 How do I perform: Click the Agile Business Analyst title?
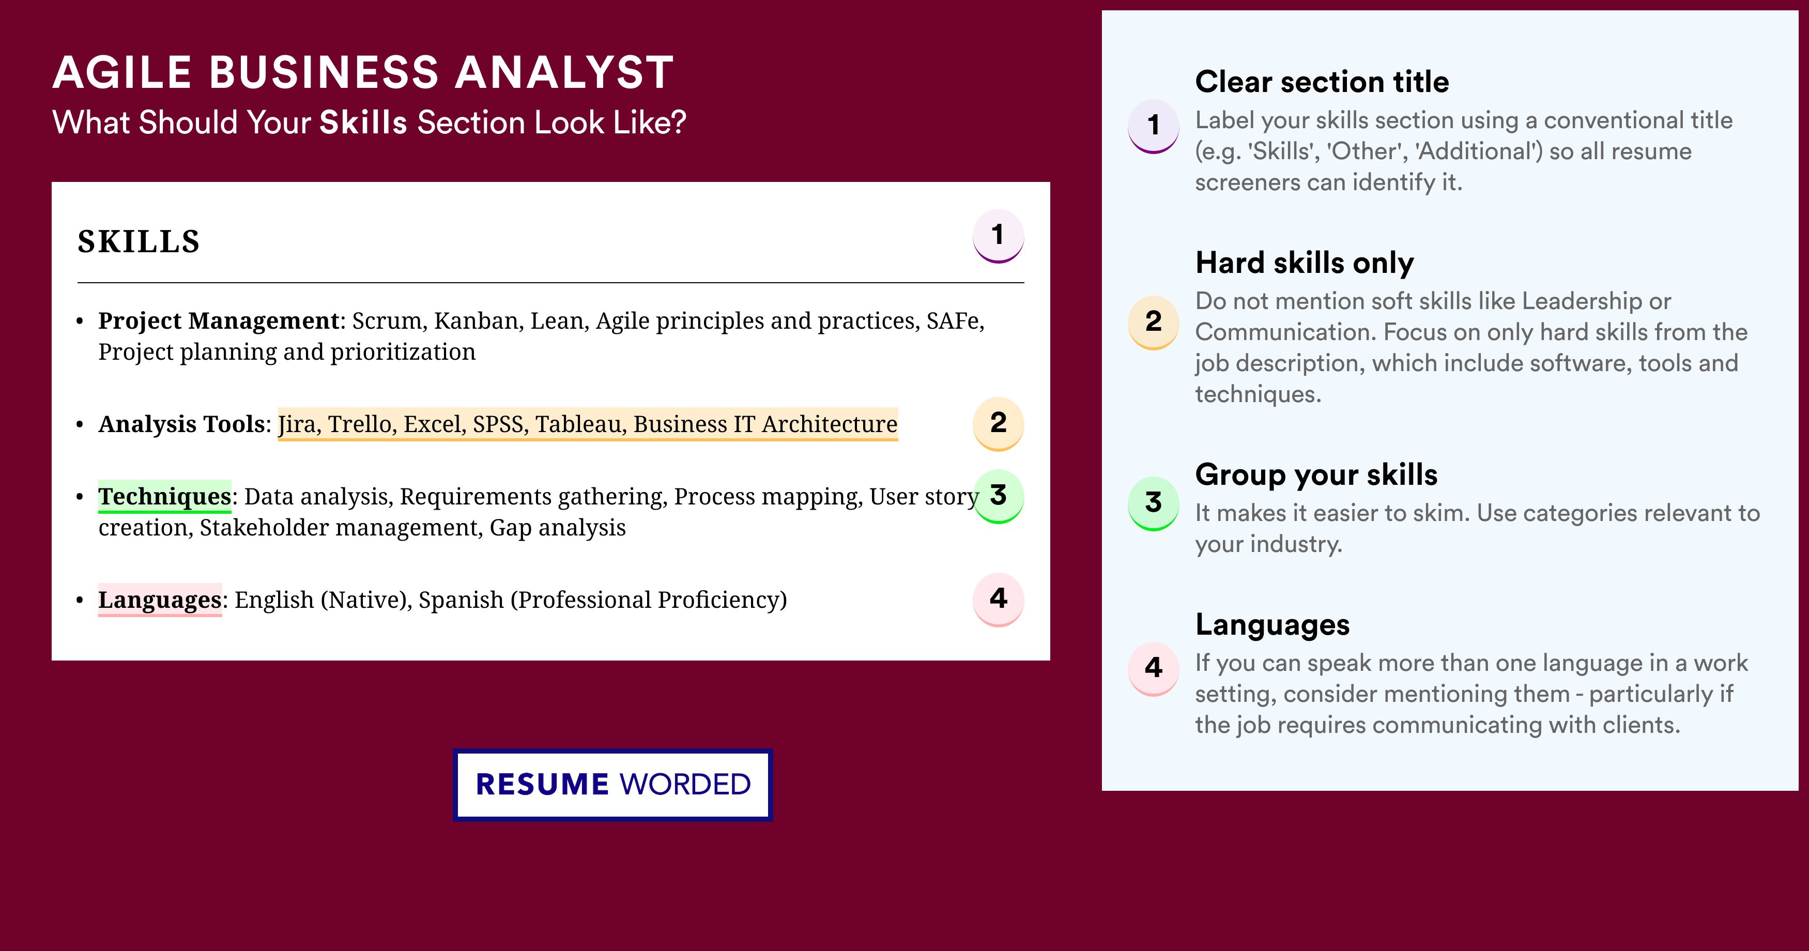click(x=363, y=72)
